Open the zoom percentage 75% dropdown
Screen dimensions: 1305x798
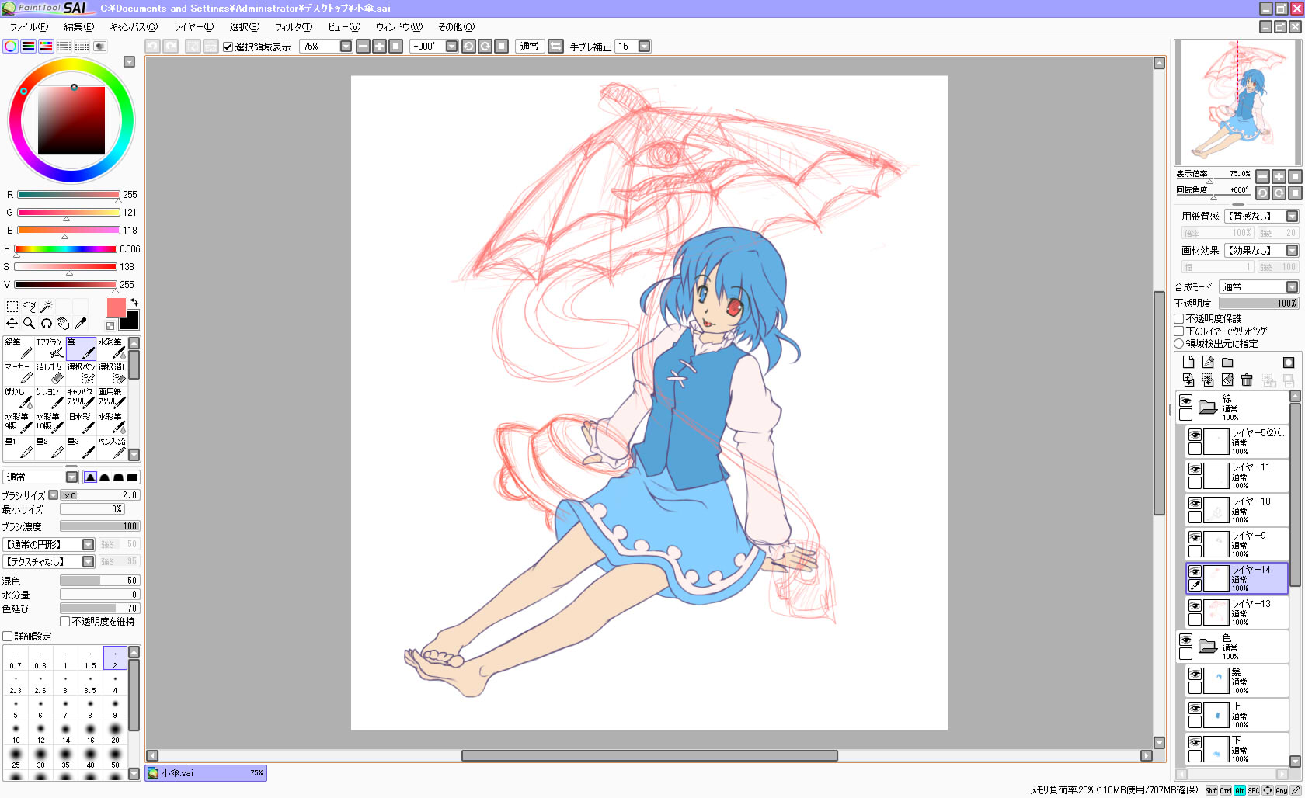click(346, 47)
